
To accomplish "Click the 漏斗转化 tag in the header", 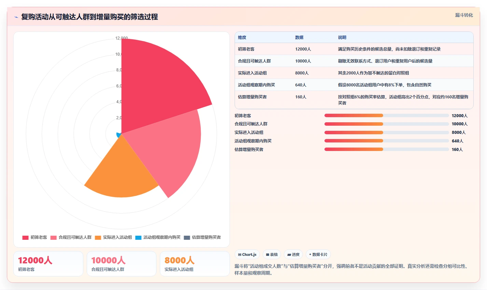I will click(x=464, y=15).
